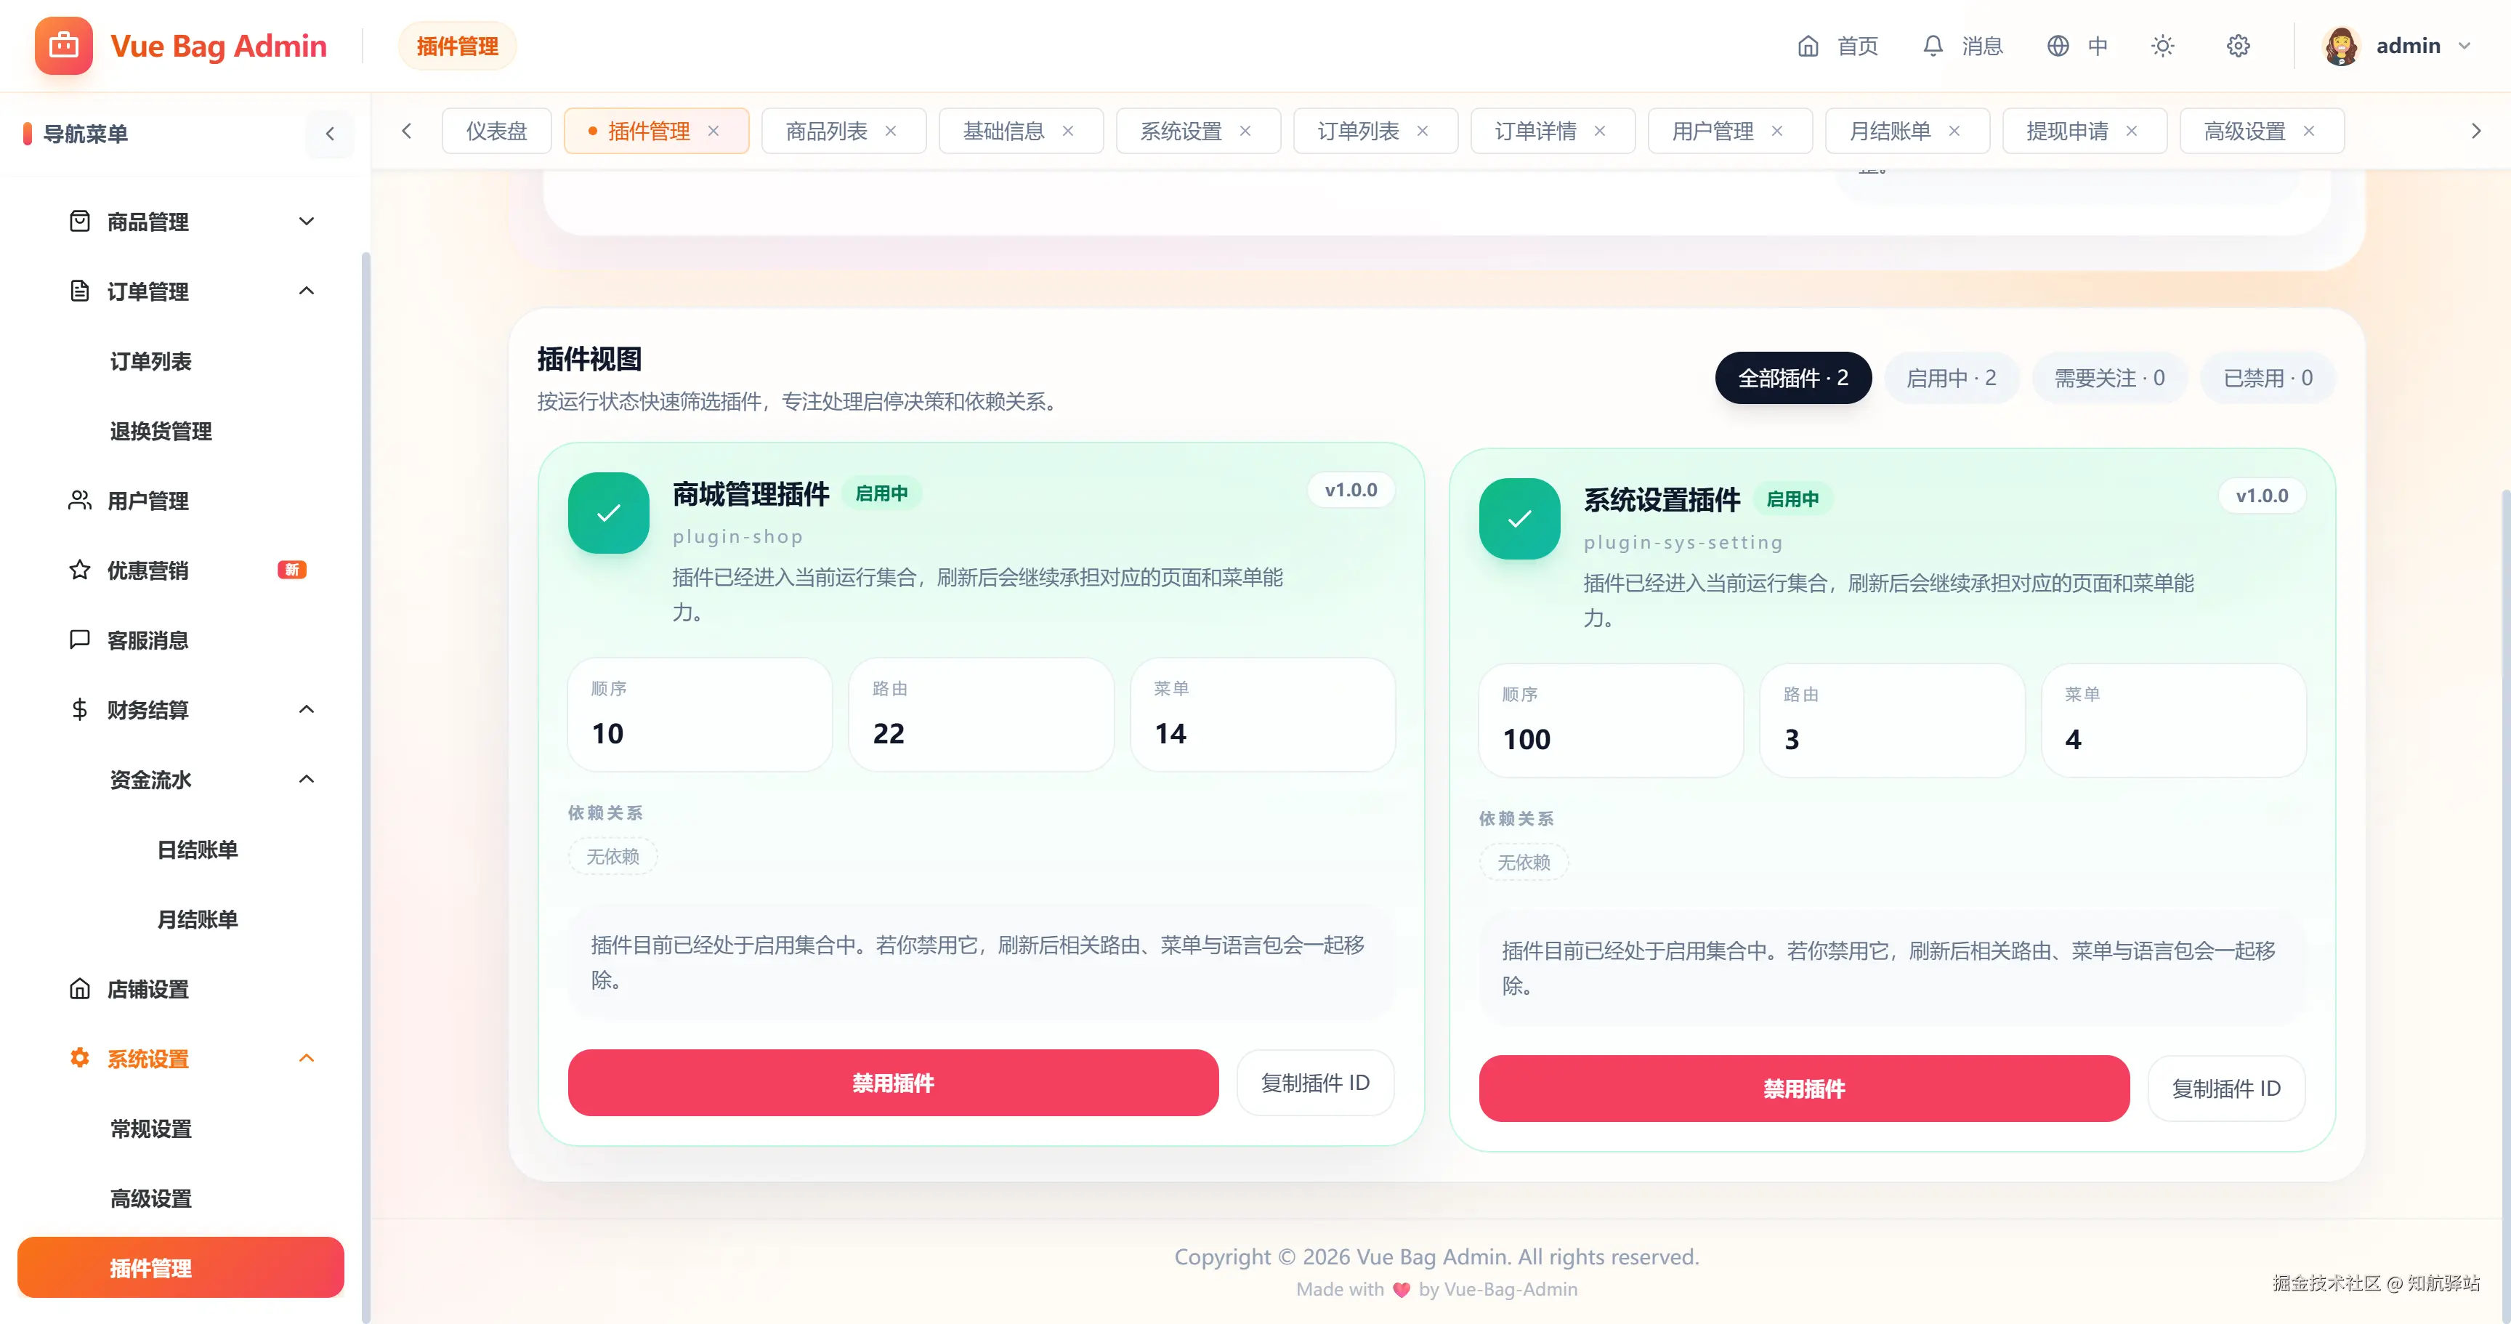The width and height of the screenshot is (2511, 1324).
Task: Disable the 系统设置插件 plugin
Action: coord(1804,1088)
